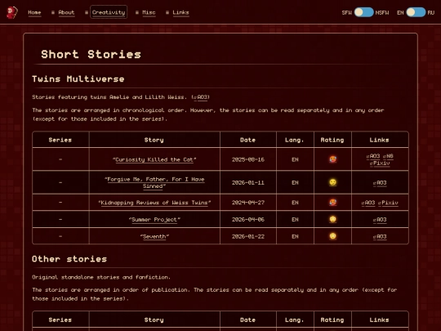
Task: Click "Original standalone stories and fanfiction." text
Action: pos(101,277)
